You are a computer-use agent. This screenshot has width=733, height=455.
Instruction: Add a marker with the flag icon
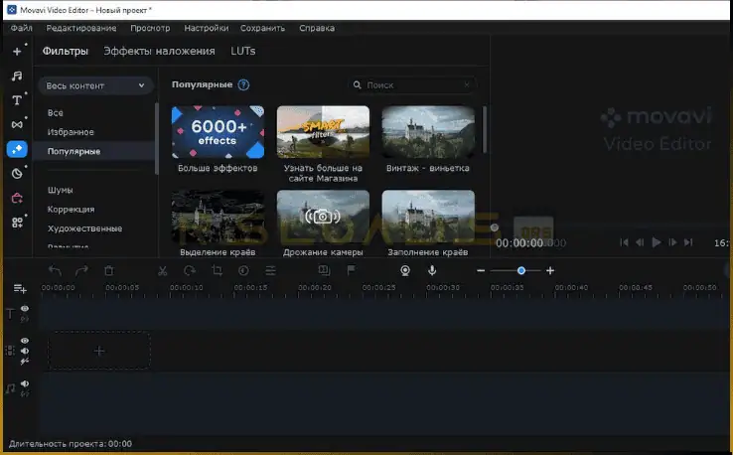(351, 270)
